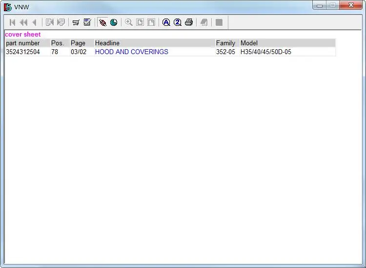Click the 'cover sheet' title text

tap(22, 35)
